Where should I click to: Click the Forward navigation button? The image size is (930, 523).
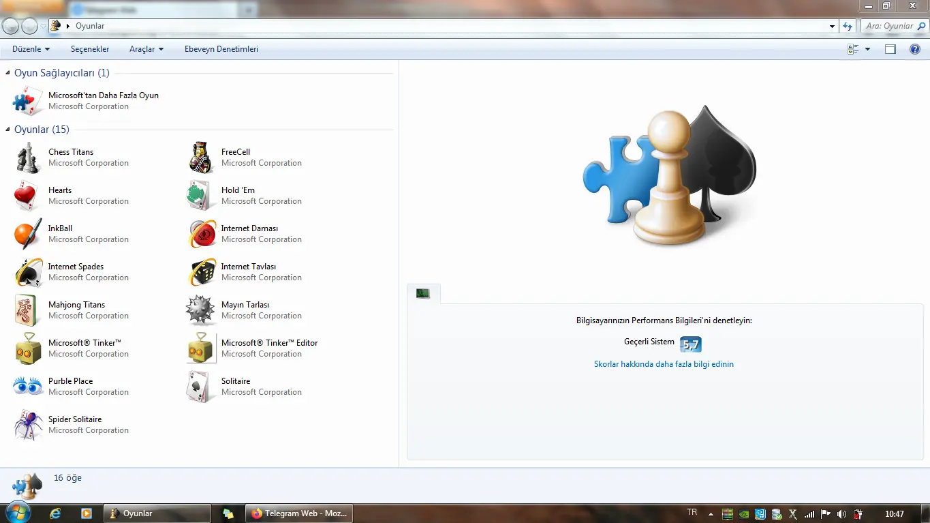pyautogui.click(x=29, y=26)
